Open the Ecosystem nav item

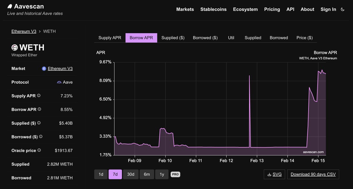245,9
